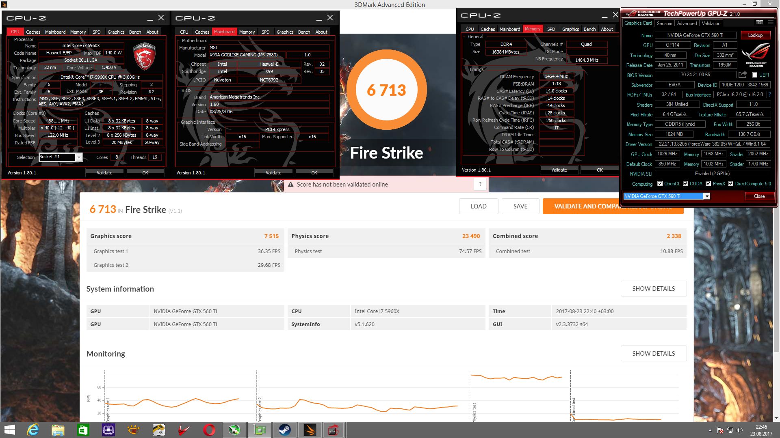Launch Opera browser from the taskbar
Screen dimensions: 780x438
tap(209, 430)
